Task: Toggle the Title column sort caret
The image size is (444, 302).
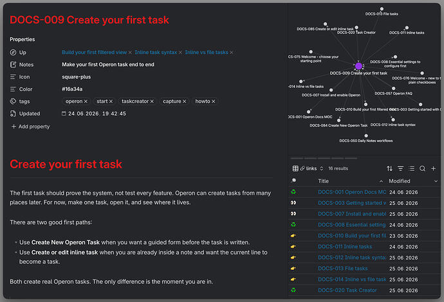Action: 381,181
